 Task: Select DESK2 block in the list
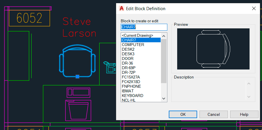pyautogui.click(x=128, y=49)
